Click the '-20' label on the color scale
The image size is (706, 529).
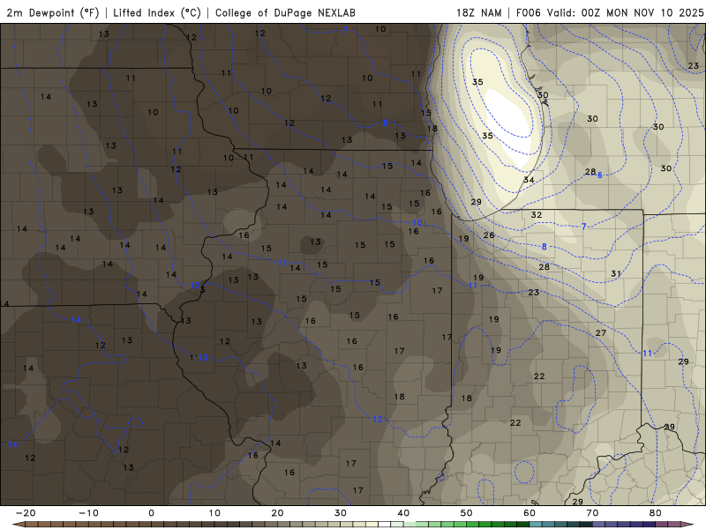coord(26,513)
